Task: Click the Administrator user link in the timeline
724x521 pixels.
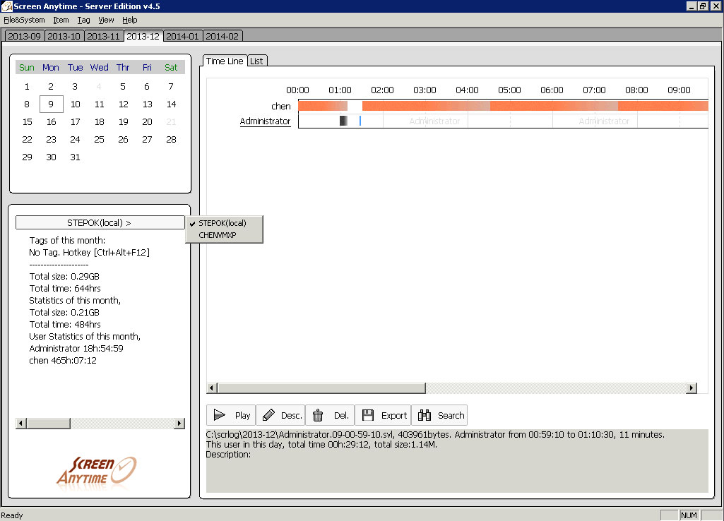Action: tap(265, 121)
